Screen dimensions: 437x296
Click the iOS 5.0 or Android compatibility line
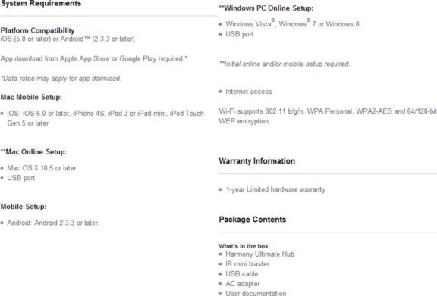(x=68, y=39)
